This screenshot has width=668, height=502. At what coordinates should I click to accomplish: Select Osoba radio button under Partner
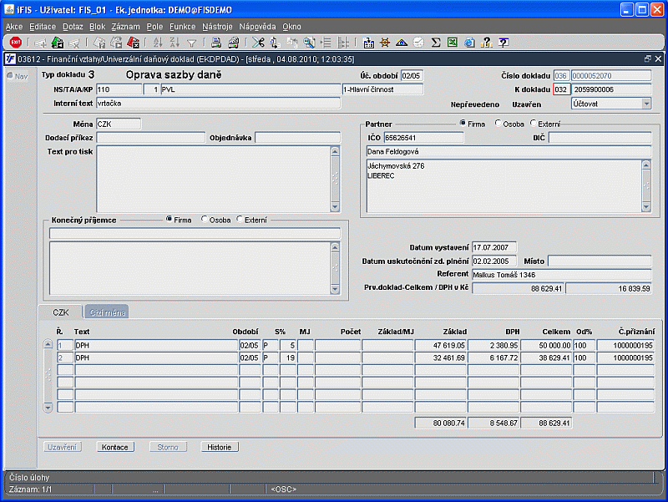(x=499, y=124)
